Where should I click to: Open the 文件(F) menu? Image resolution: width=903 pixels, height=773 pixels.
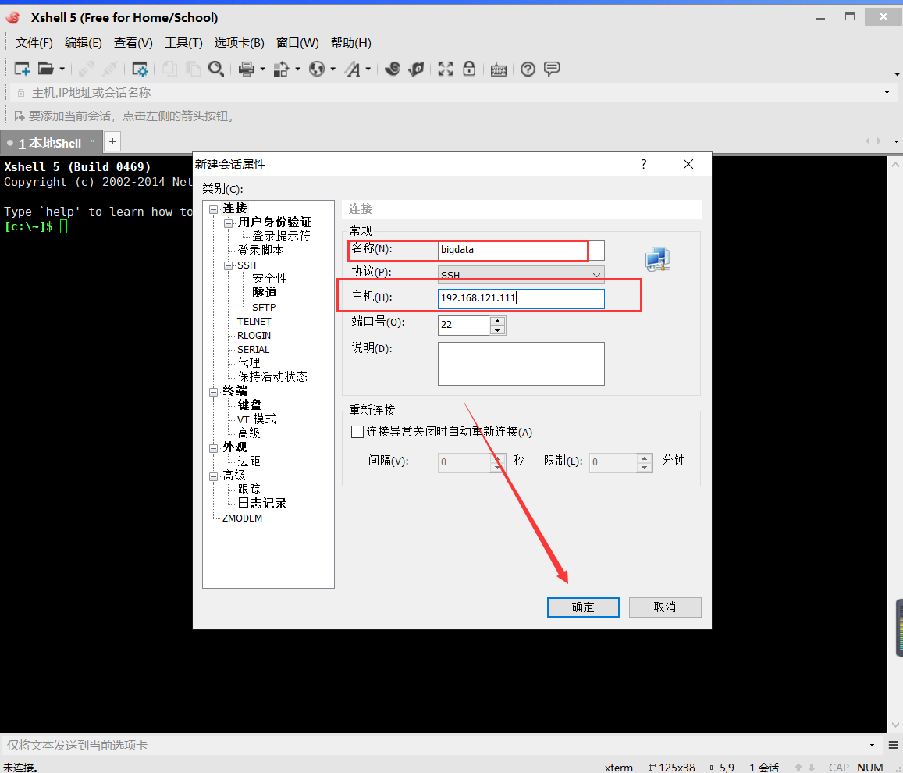coord(34,43)
